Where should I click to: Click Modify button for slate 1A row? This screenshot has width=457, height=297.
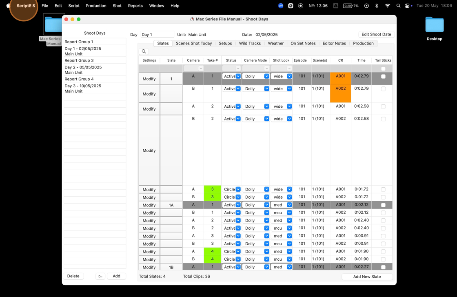click(149, 205)
